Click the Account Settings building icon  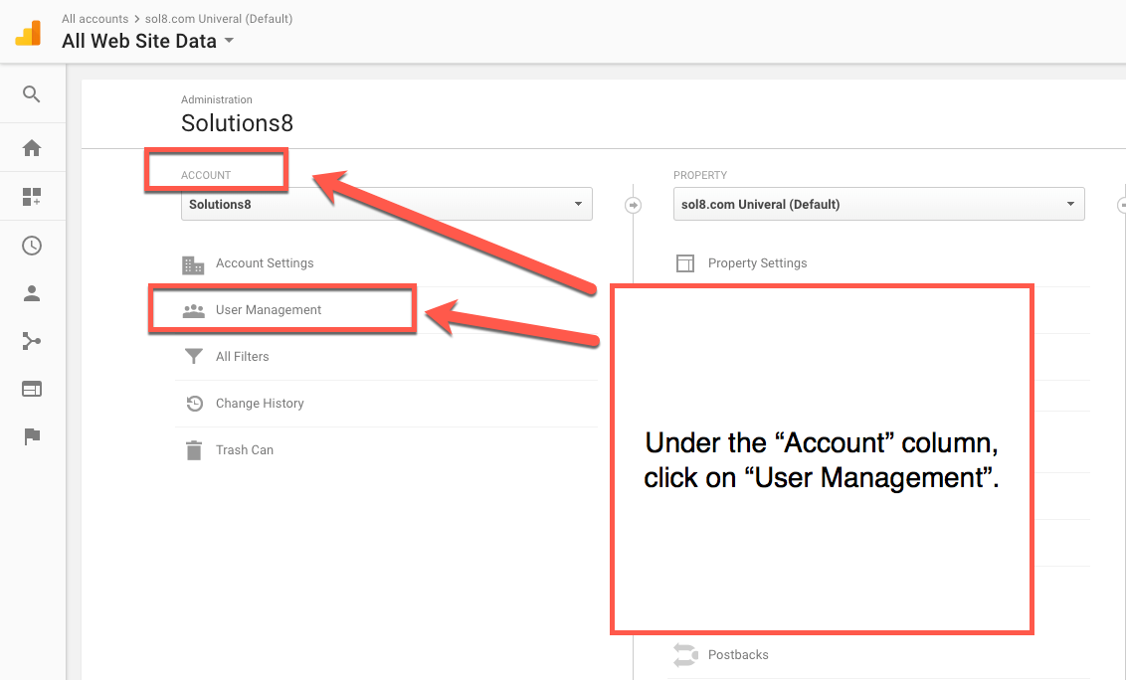(193, 264)
